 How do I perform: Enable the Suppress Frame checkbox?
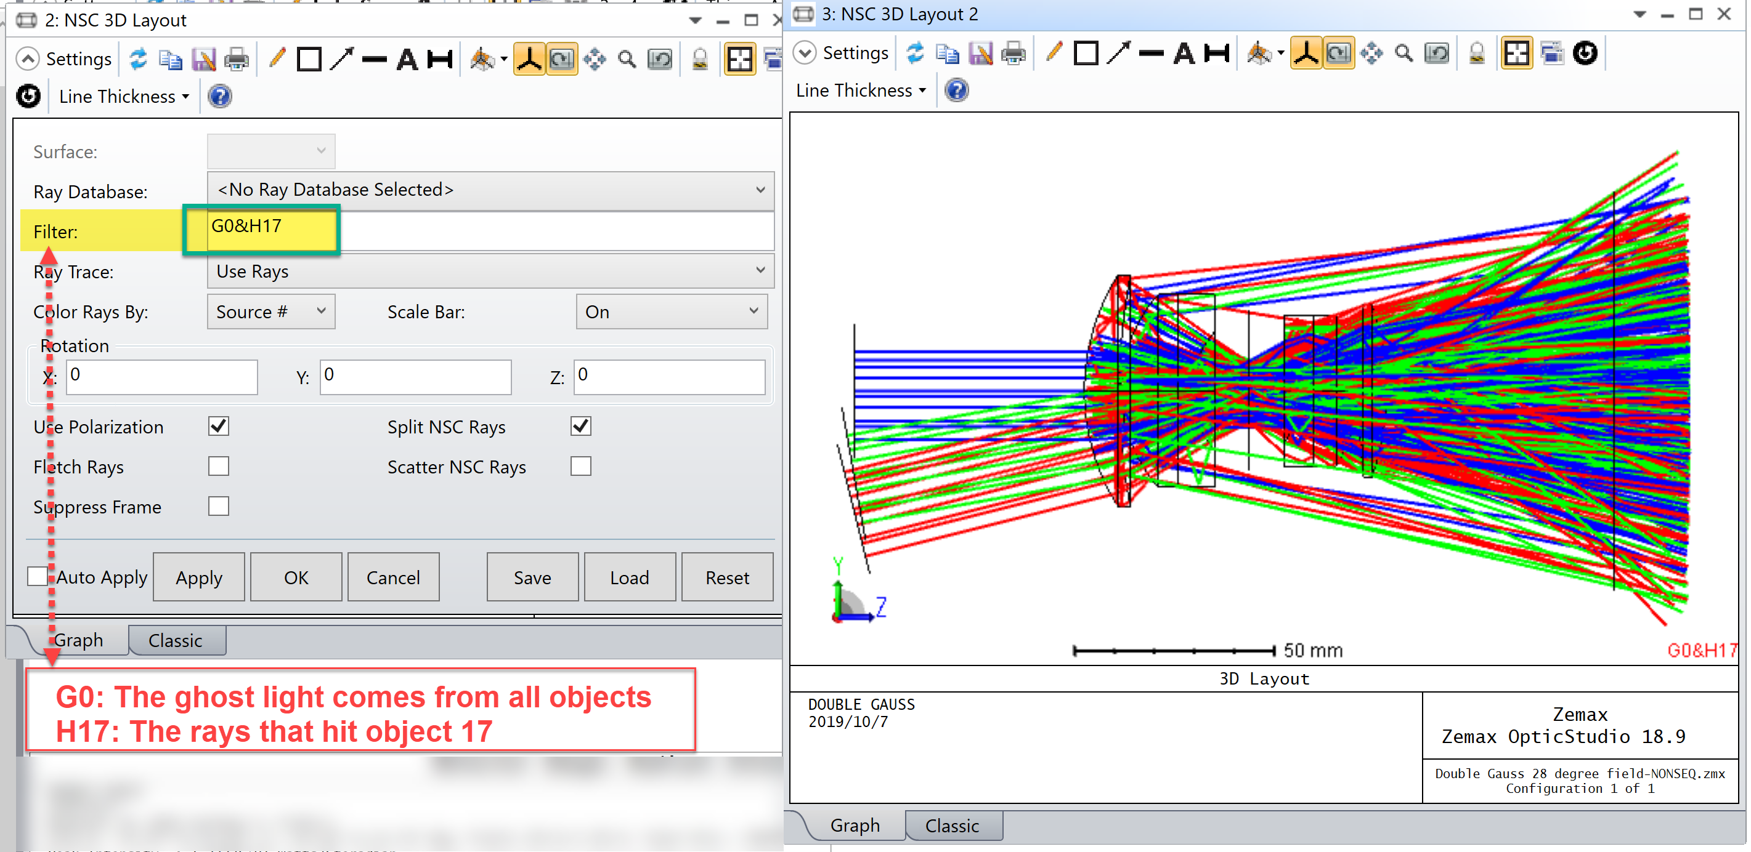point(218,506)
